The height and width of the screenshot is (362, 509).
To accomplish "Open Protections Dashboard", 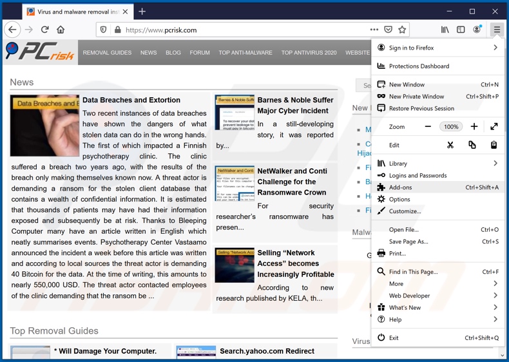I will tap(437, 66).
